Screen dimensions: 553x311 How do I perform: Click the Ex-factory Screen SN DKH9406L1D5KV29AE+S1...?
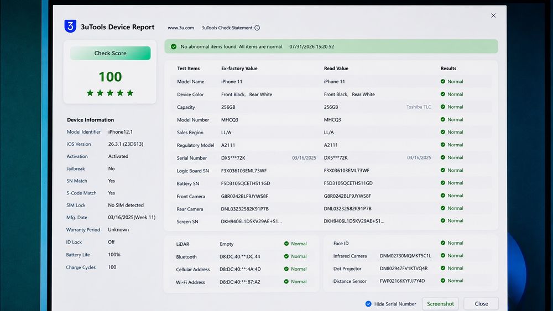pos(251,222)
